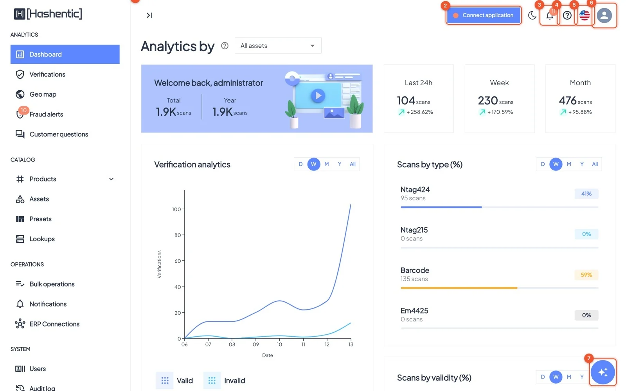This screenshot has height=391, width=626.
Task: Click the Products hash icon
Action: (x=20, y=179)
